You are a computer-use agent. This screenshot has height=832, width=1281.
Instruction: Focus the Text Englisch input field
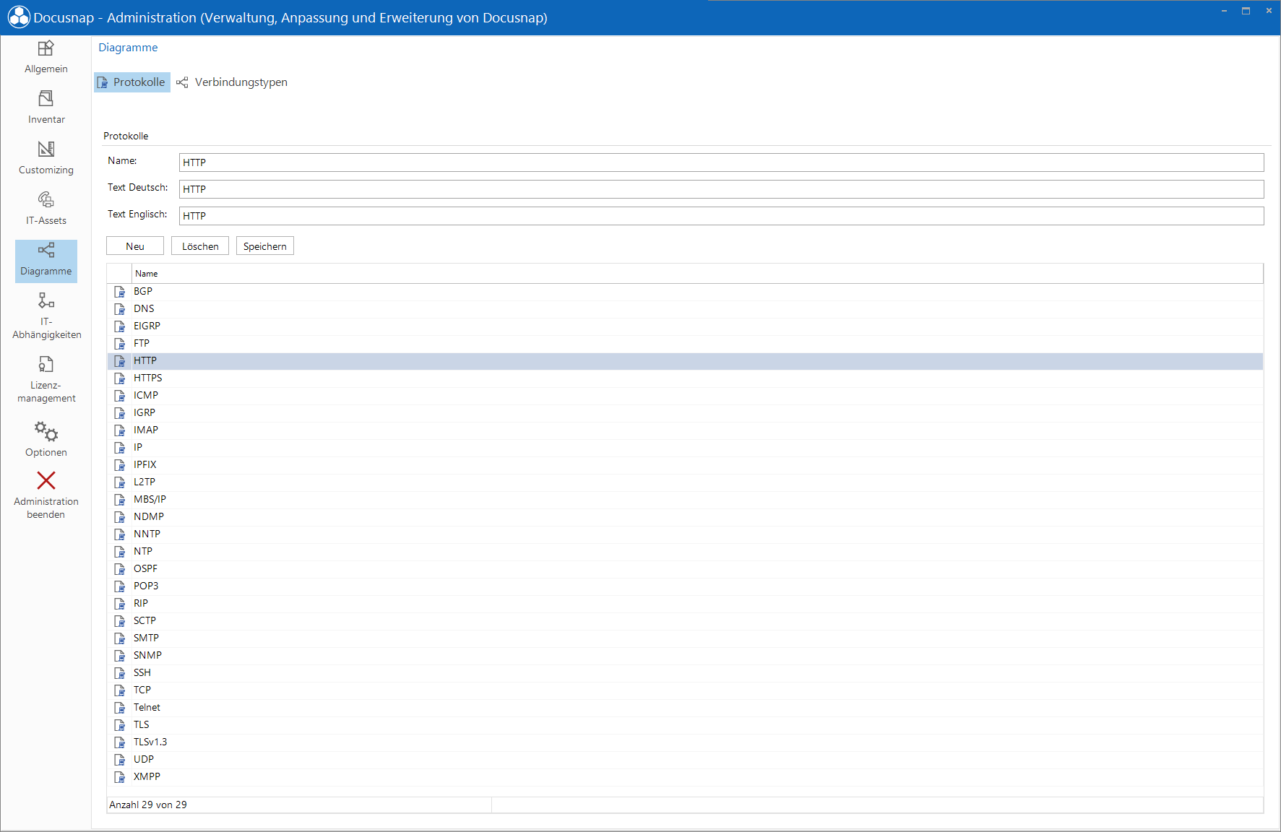tap(721, 216)
